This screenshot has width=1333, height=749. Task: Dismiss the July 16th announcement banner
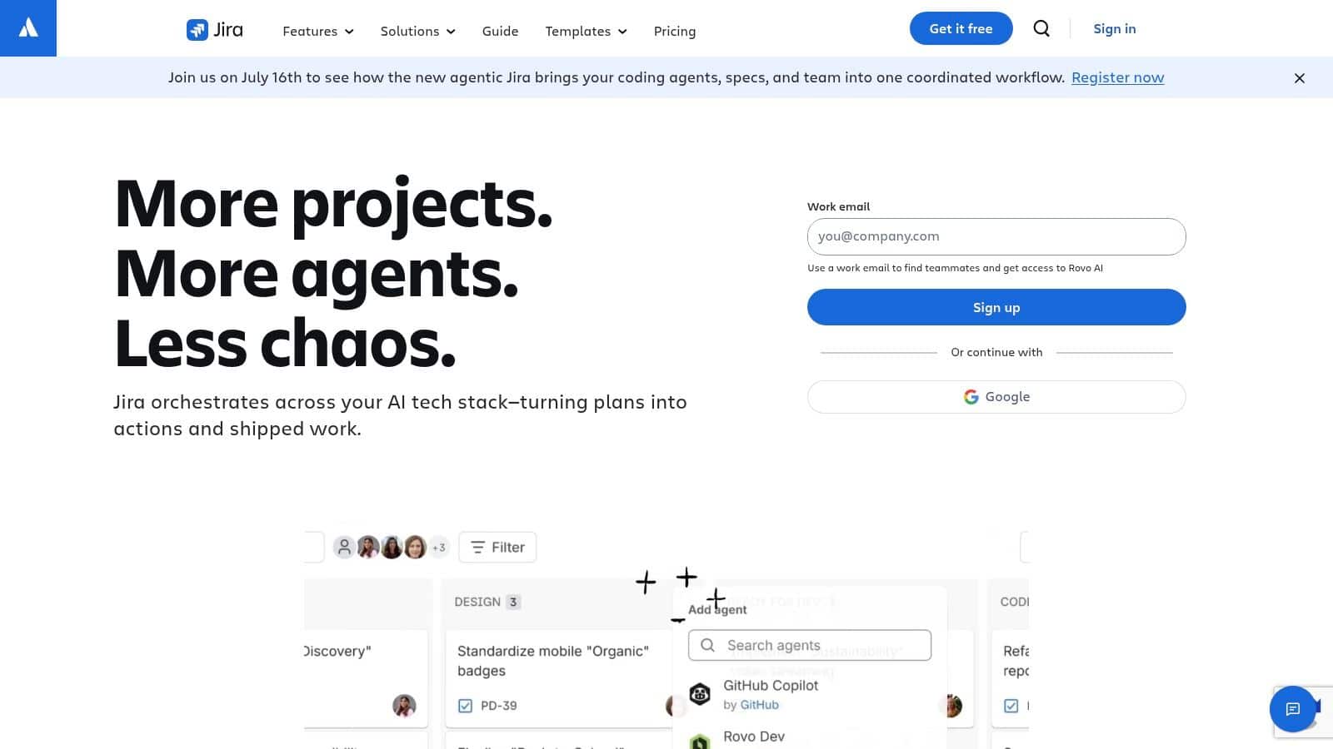click(x=1299, y=78)
